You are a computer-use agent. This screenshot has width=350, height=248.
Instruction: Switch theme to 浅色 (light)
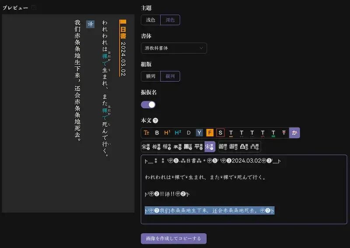click(x=150, y=20)
